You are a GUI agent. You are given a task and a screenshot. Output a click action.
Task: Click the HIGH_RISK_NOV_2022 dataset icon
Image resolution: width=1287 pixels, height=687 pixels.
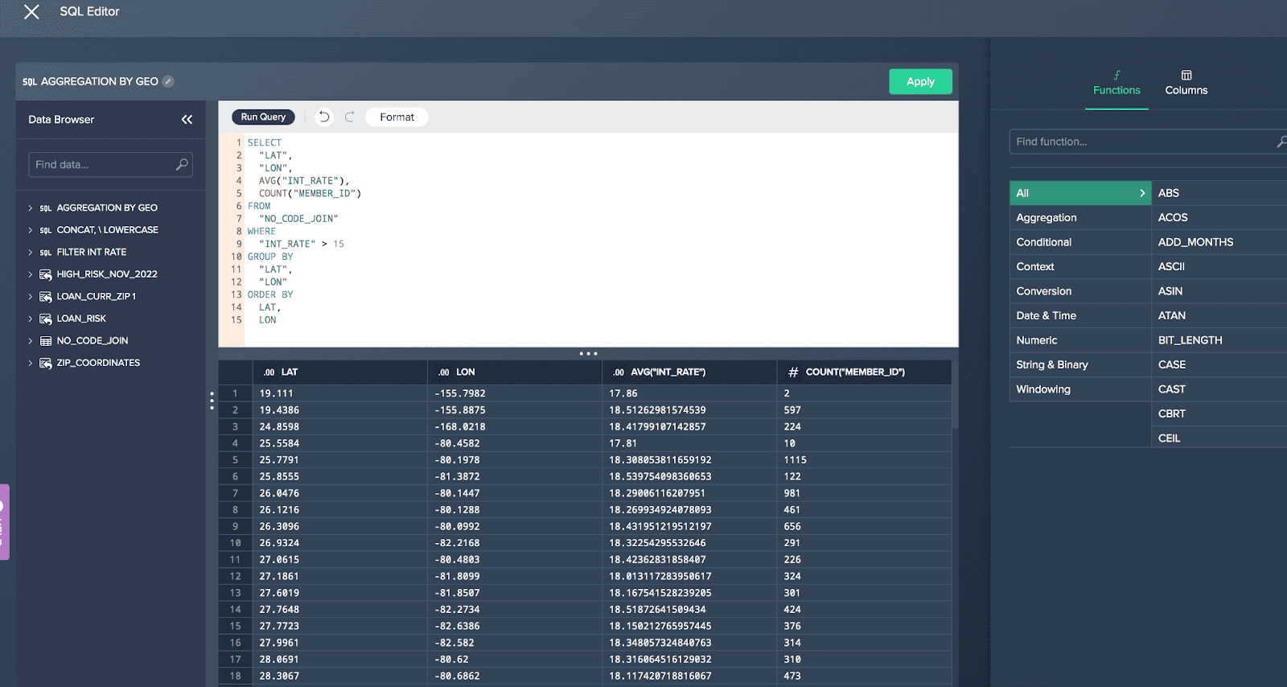46,274
